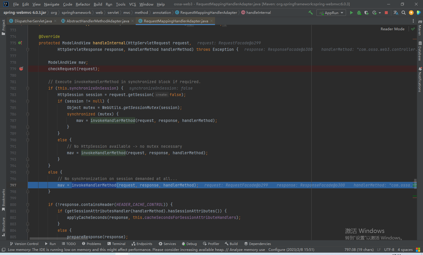Open the Endpoints tool window
423x255 pixels.
[142, 244]
